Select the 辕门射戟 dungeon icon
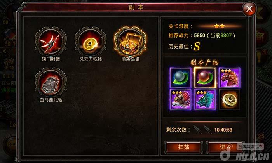This screenshot has width=272, height=163. coord(51,42)
